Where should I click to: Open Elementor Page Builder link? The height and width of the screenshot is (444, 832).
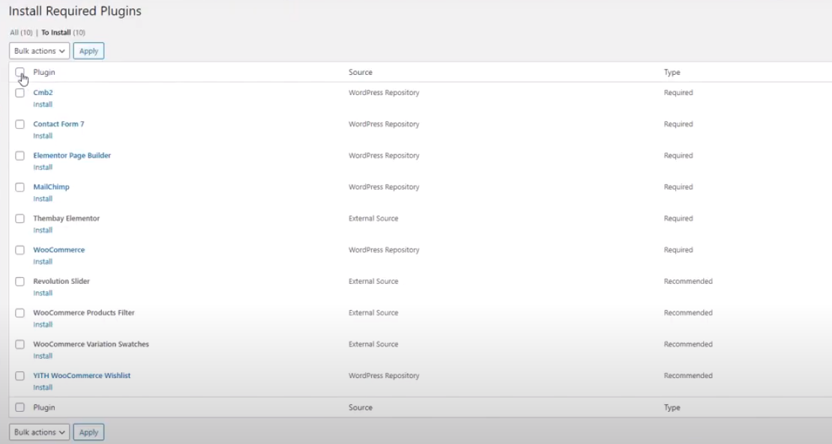pos(72,155)
